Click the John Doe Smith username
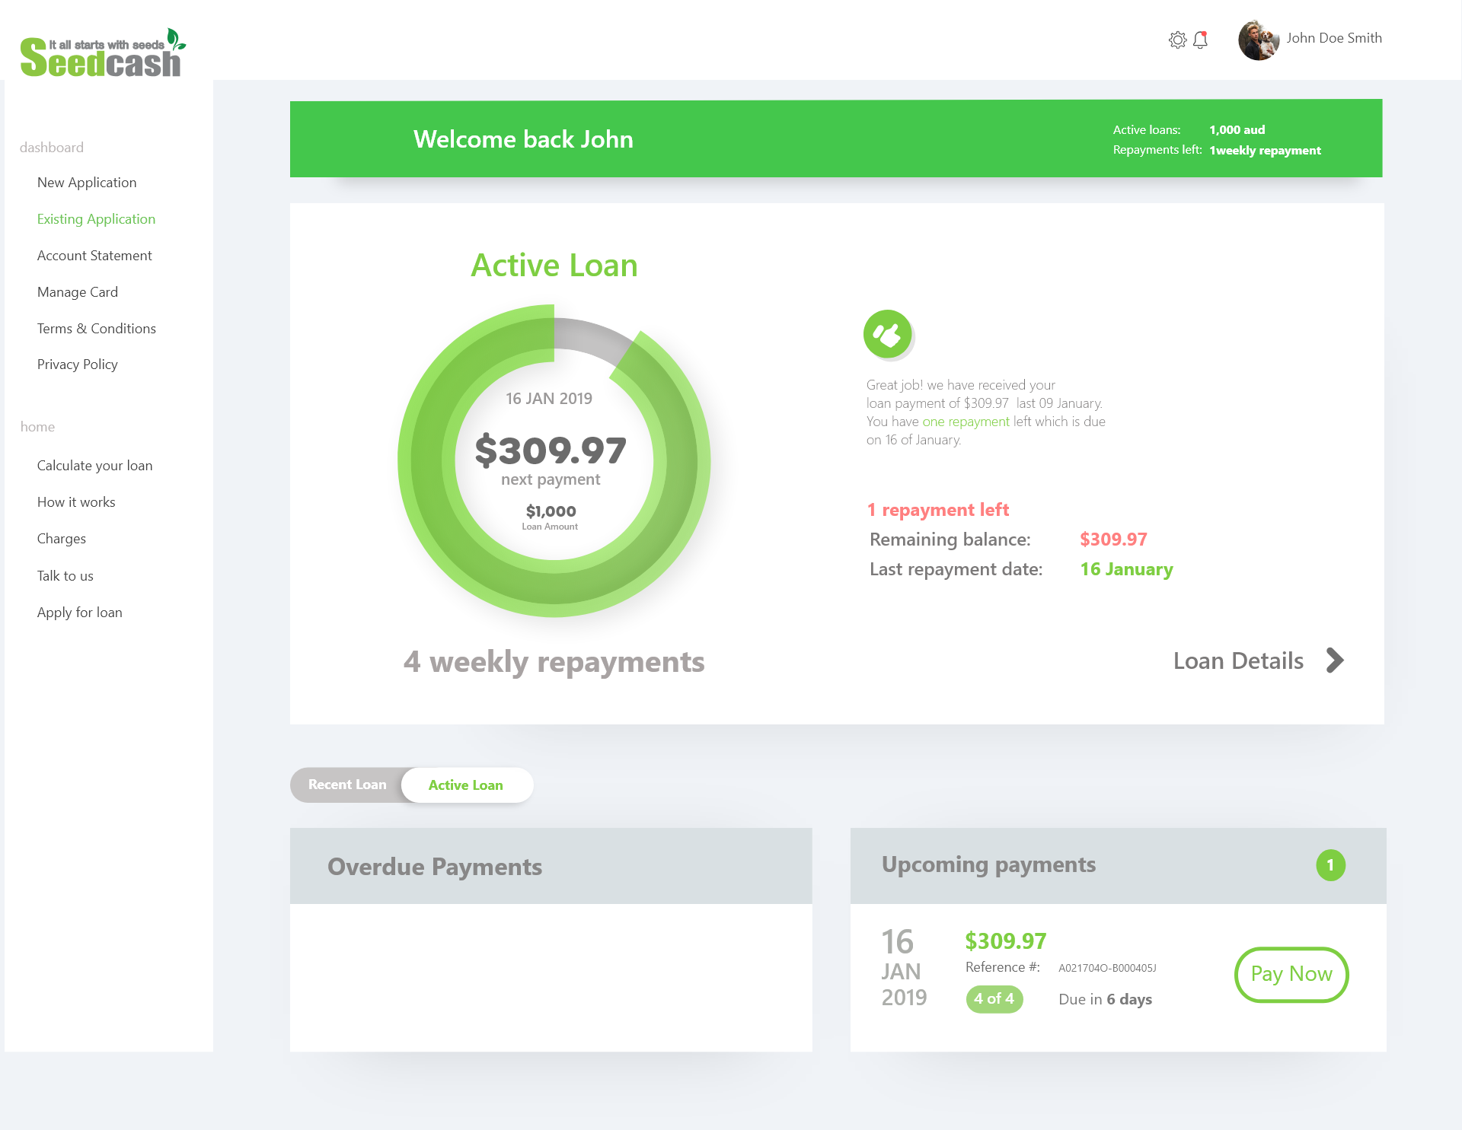The image size is (1462, 1130). tap(1334, 38)
